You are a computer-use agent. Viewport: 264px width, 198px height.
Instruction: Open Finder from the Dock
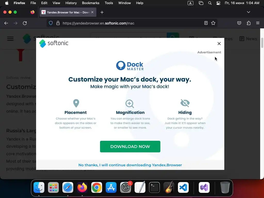tap(39, 187)
